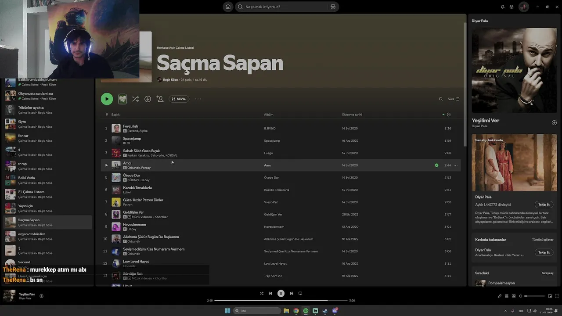Enter full screen mode icon
Screen dimensions: 562x316
tap(557, 296)
